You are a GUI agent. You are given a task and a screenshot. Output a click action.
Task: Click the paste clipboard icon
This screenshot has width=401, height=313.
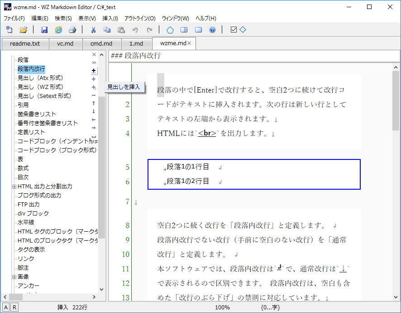(121, 30)
